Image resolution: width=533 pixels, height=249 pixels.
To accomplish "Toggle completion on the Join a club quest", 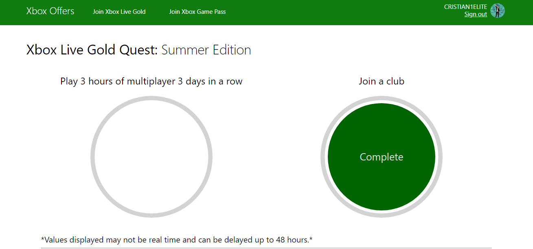I will click(382, 156).
